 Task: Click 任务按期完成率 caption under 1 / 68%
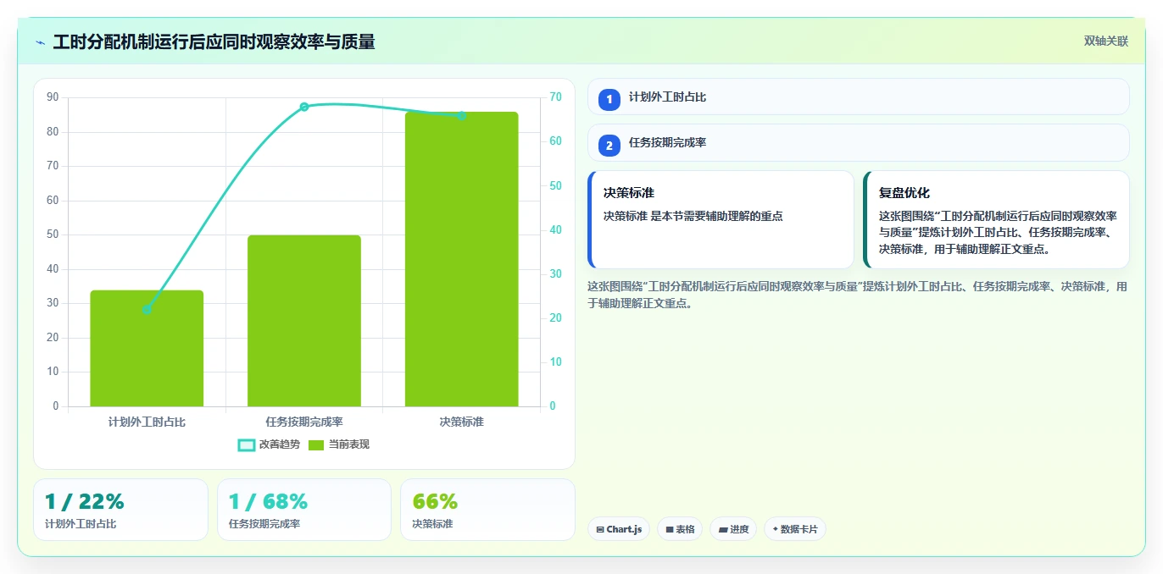(264, 524)
